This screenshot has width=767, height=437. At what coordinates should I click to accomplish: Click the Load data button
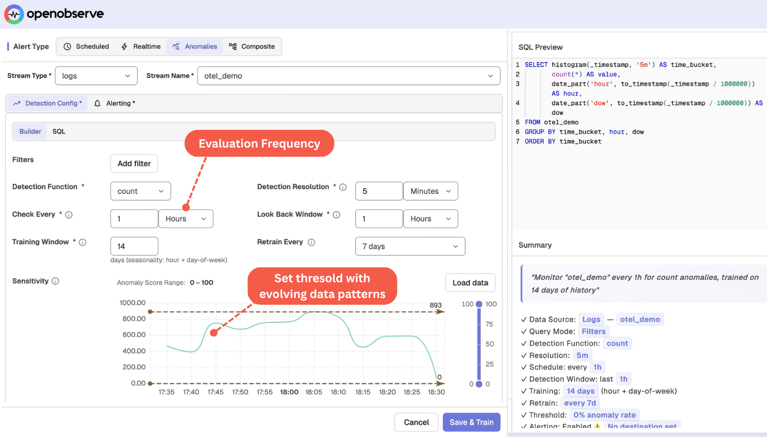pyautogui.click(x=470, y=283)
